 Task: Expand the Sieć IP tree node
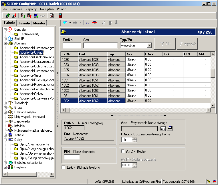click(5, 39)
